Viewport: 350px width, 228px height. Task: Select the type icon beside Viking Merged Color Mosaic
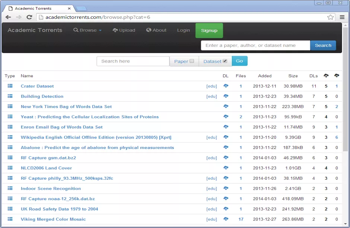(10, 219)
